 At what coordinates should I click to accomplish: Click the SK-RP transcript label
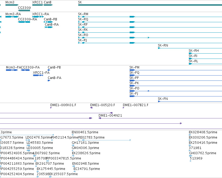click(83, 25)
